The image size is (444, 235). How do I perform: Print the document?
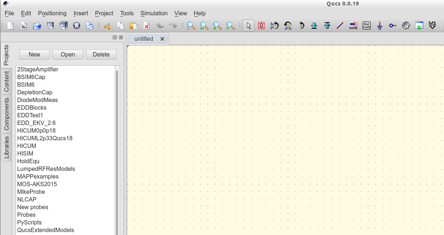tap(90, 26)
